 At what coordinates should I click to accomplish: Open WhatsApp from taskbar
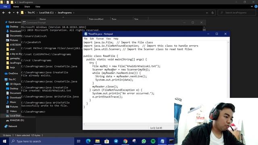point(144,141)
